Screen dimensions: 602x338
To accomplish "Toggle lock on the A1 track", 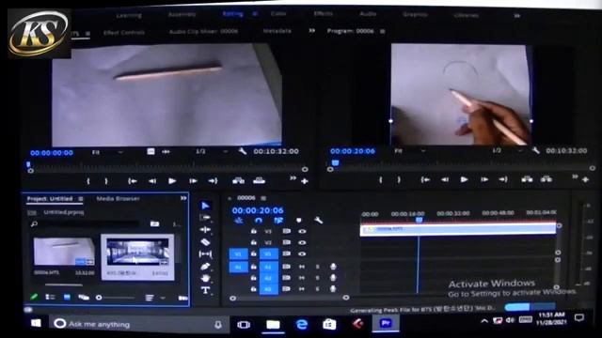I will (x=253, y=267).
